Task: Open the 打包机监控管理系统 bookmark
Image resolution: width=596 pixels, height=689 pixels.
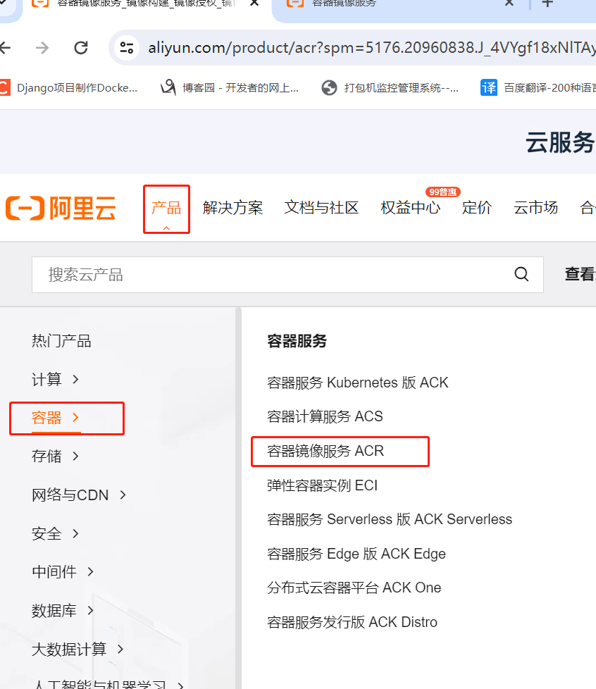Action: tap(390, 88)
